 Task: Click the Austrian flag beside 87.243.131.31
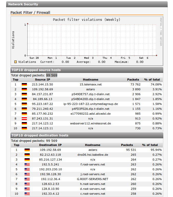[24, 119]
